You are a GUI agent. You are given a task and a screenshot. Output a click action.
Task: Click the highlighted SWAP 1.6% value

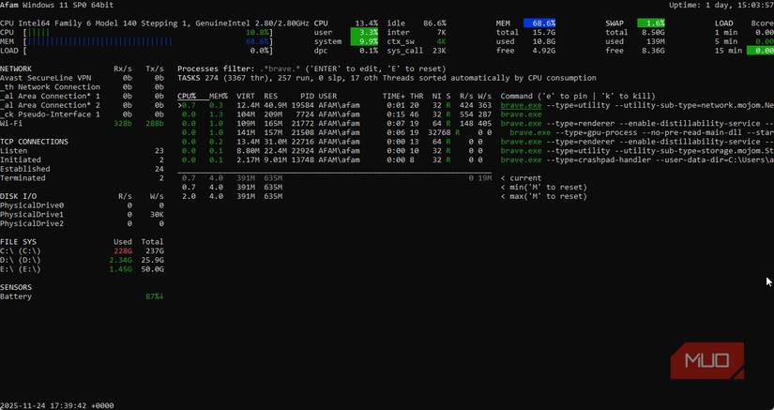pyautogui.click(x=651, y=23)
